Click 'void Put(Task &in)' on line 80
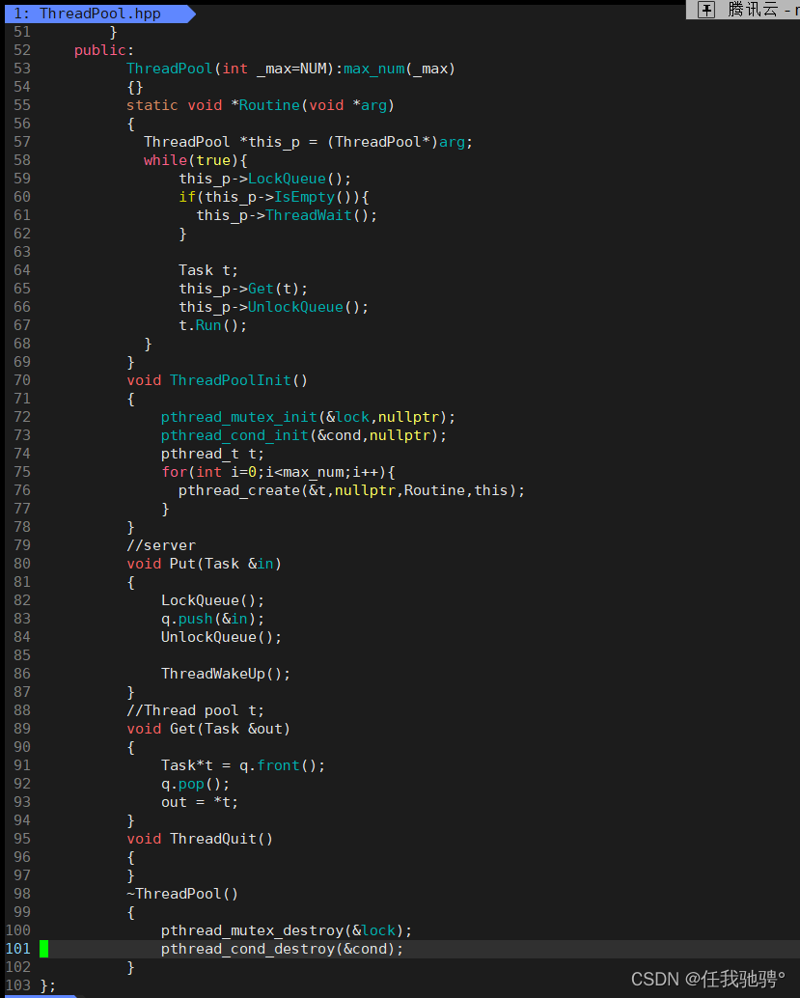Viewport: 800px width, 998px height. 204,564
